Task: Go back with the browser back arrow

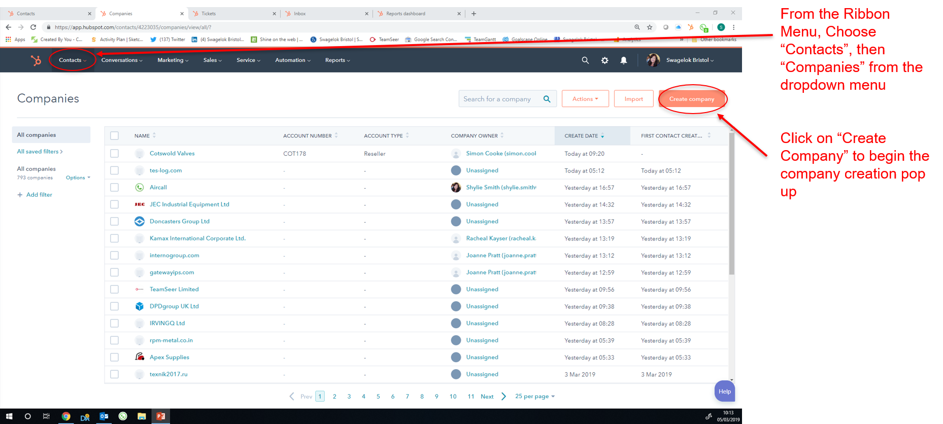Action: click(9, 27)
